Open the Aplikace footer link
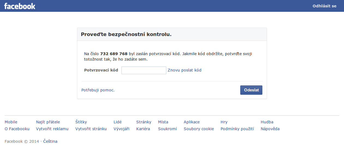This screenshot has width=344, height=146. coord(192,122)
